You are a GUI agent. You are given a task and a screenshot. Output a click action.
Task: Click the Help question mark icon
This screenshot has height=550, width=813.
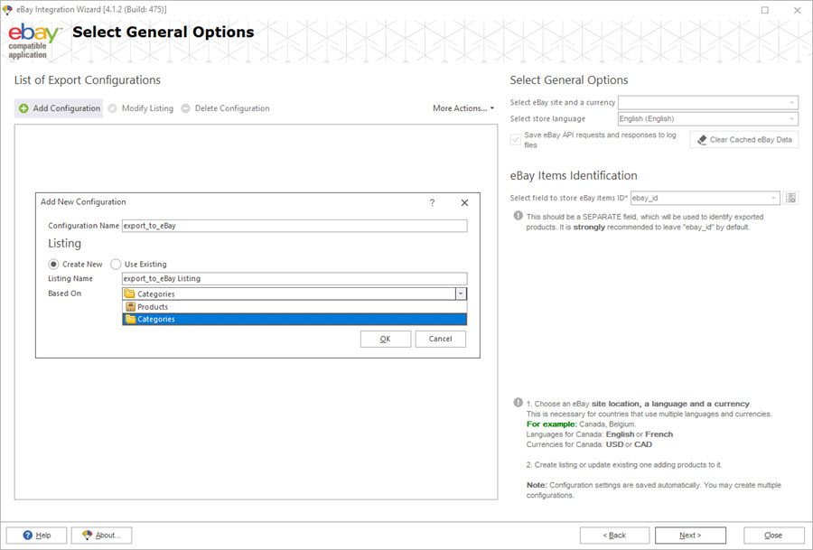click(x=28, y=535)
